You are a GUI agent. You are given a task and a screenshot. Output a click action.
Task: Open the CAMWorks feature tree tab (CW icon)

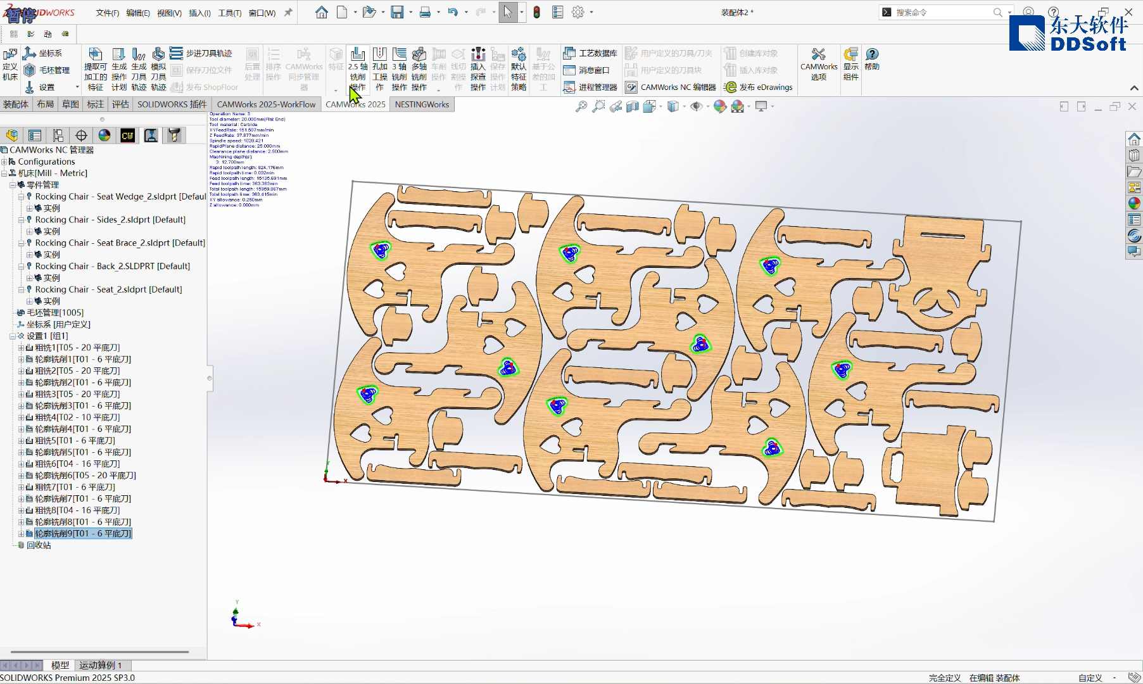click(x=128, y=135)
